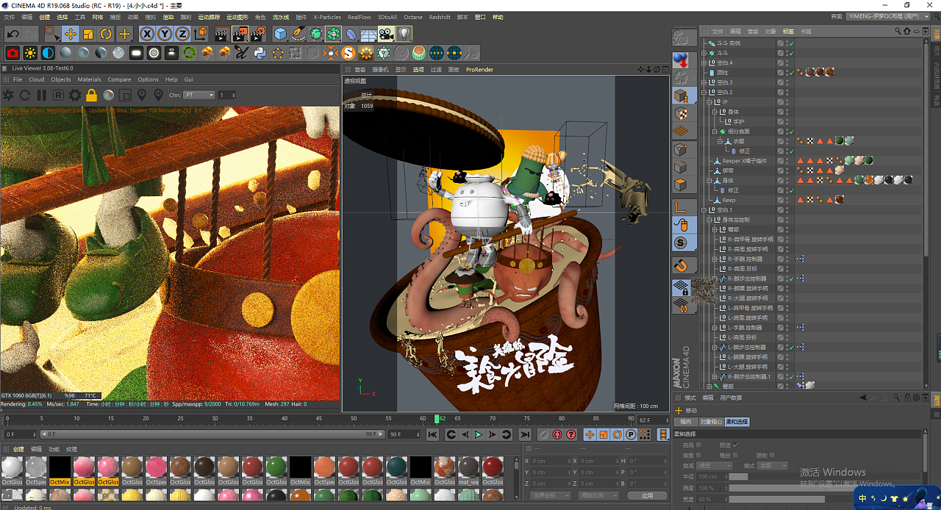Toggle the X axis lock
This screenshot has width=941, height=510.
tap(147, 34)
